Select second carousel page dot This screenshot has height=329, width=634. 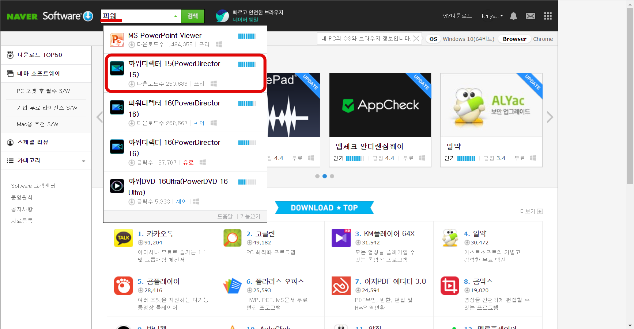[325, 176]
